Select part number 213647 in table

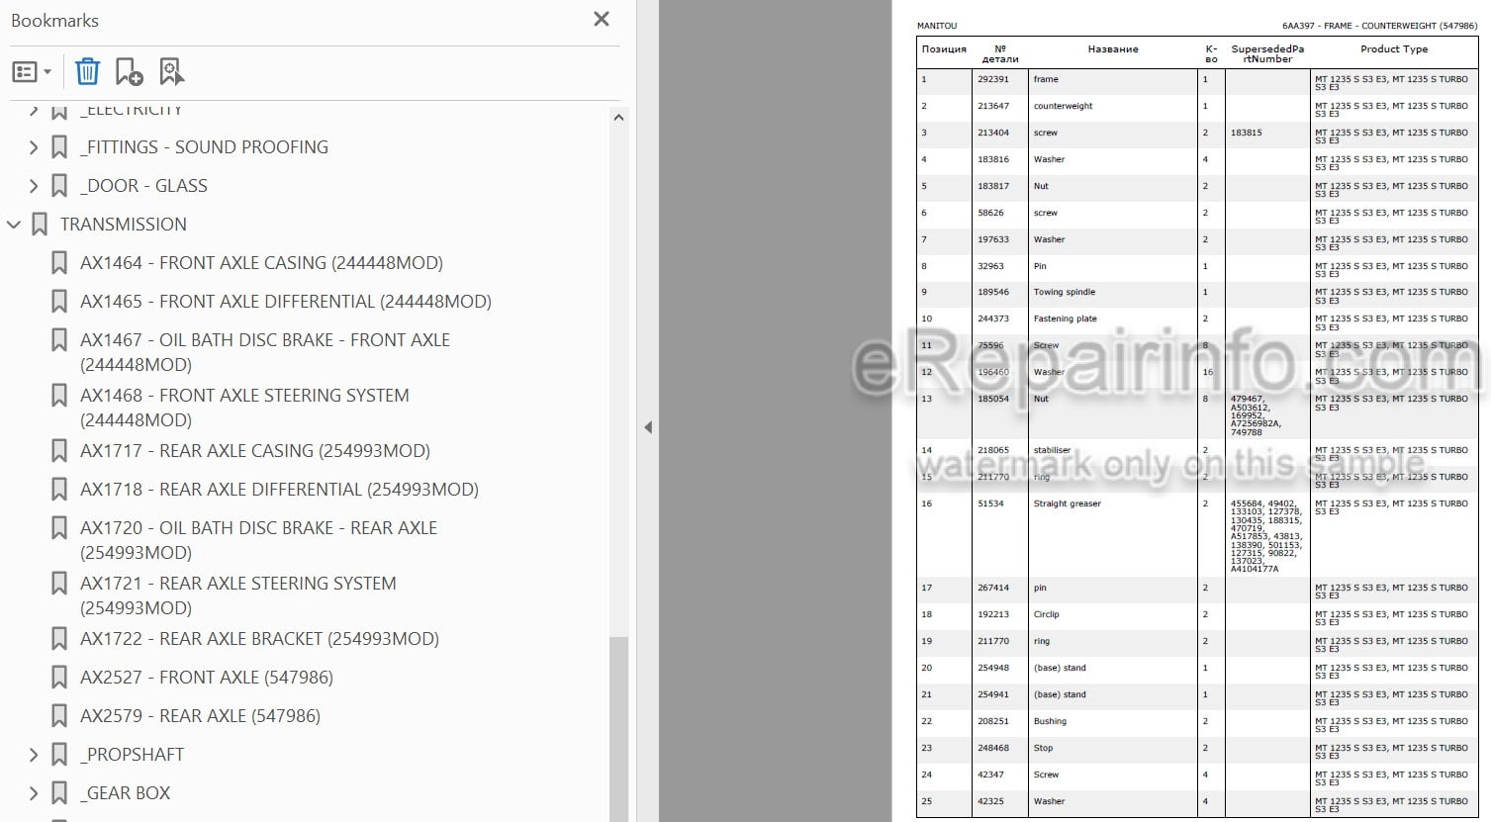point(993,106)
